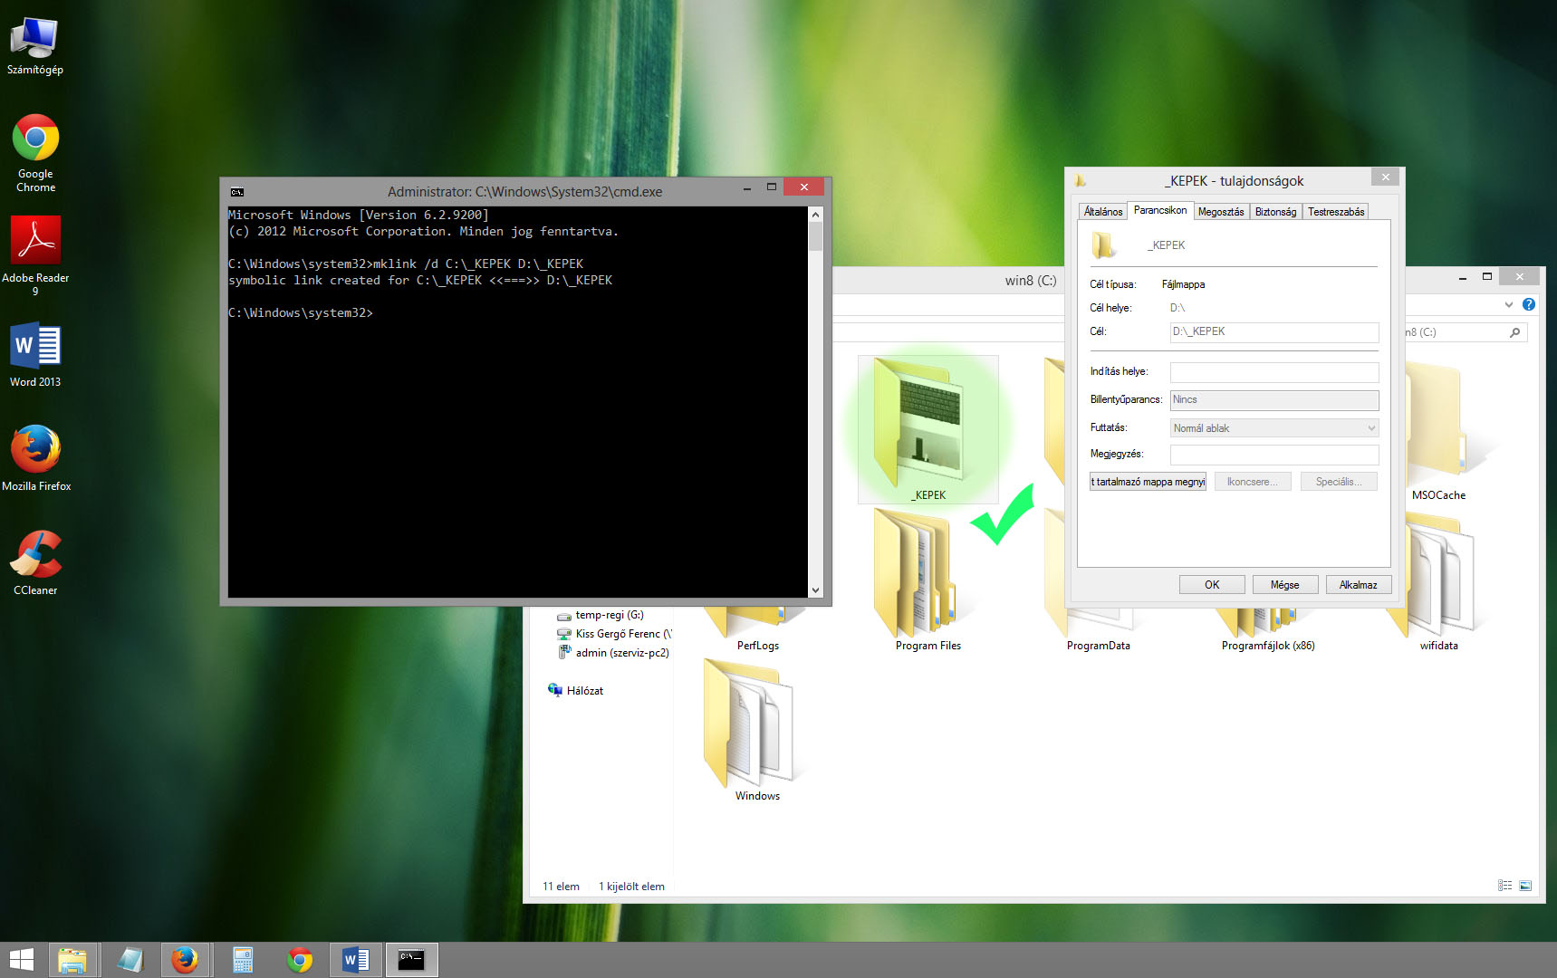The height and width of the screenshot is (978, 1557).
Task: Open Adobe Reader 9 desktop icon
Action: click(35, 243)
